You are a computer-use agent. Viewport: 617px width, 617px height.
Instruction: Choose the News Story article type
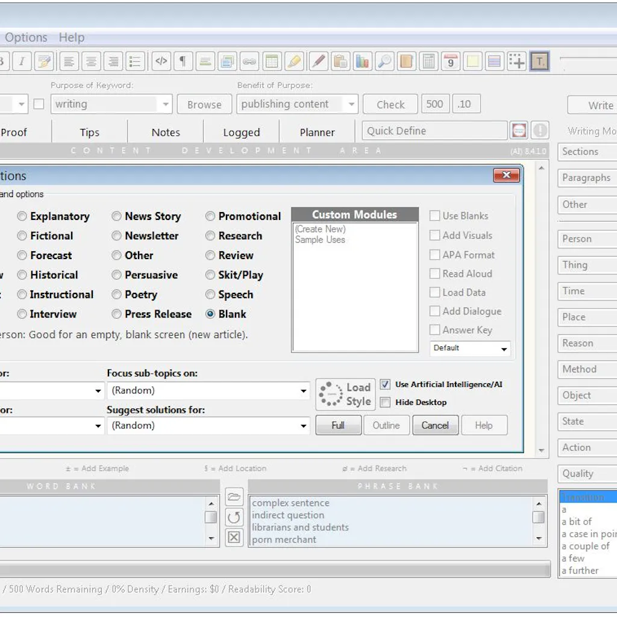tap(117, 216)
